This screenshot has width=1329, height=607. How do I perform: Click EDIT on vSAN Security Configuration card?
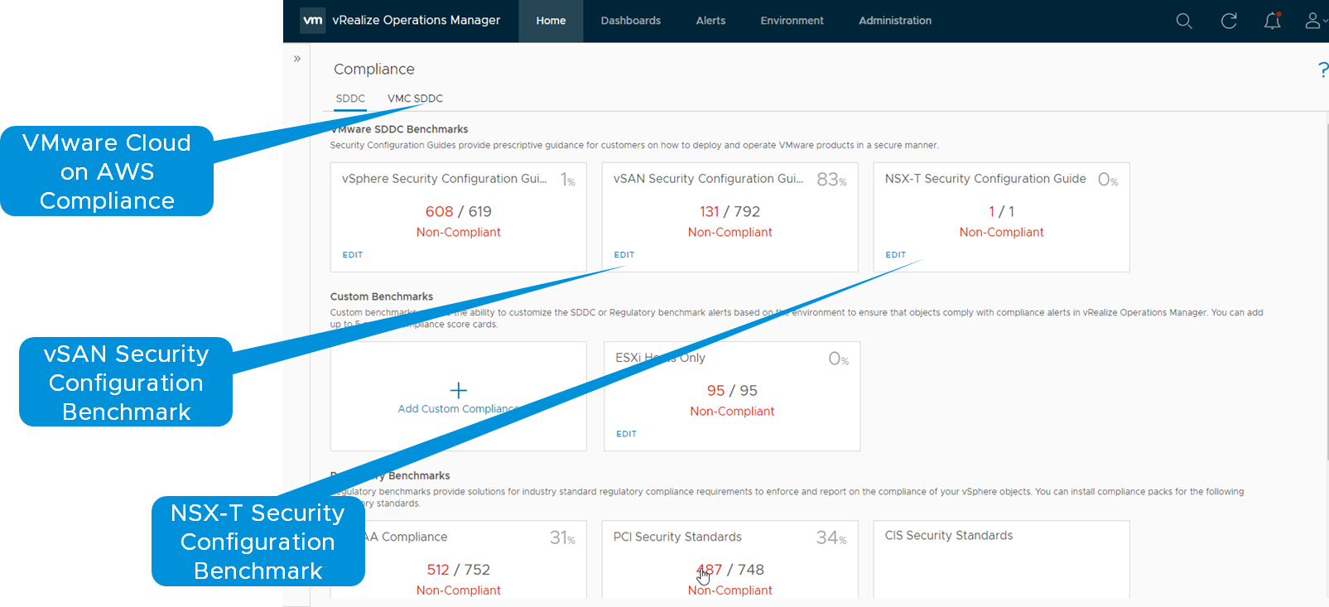[624, 255]
